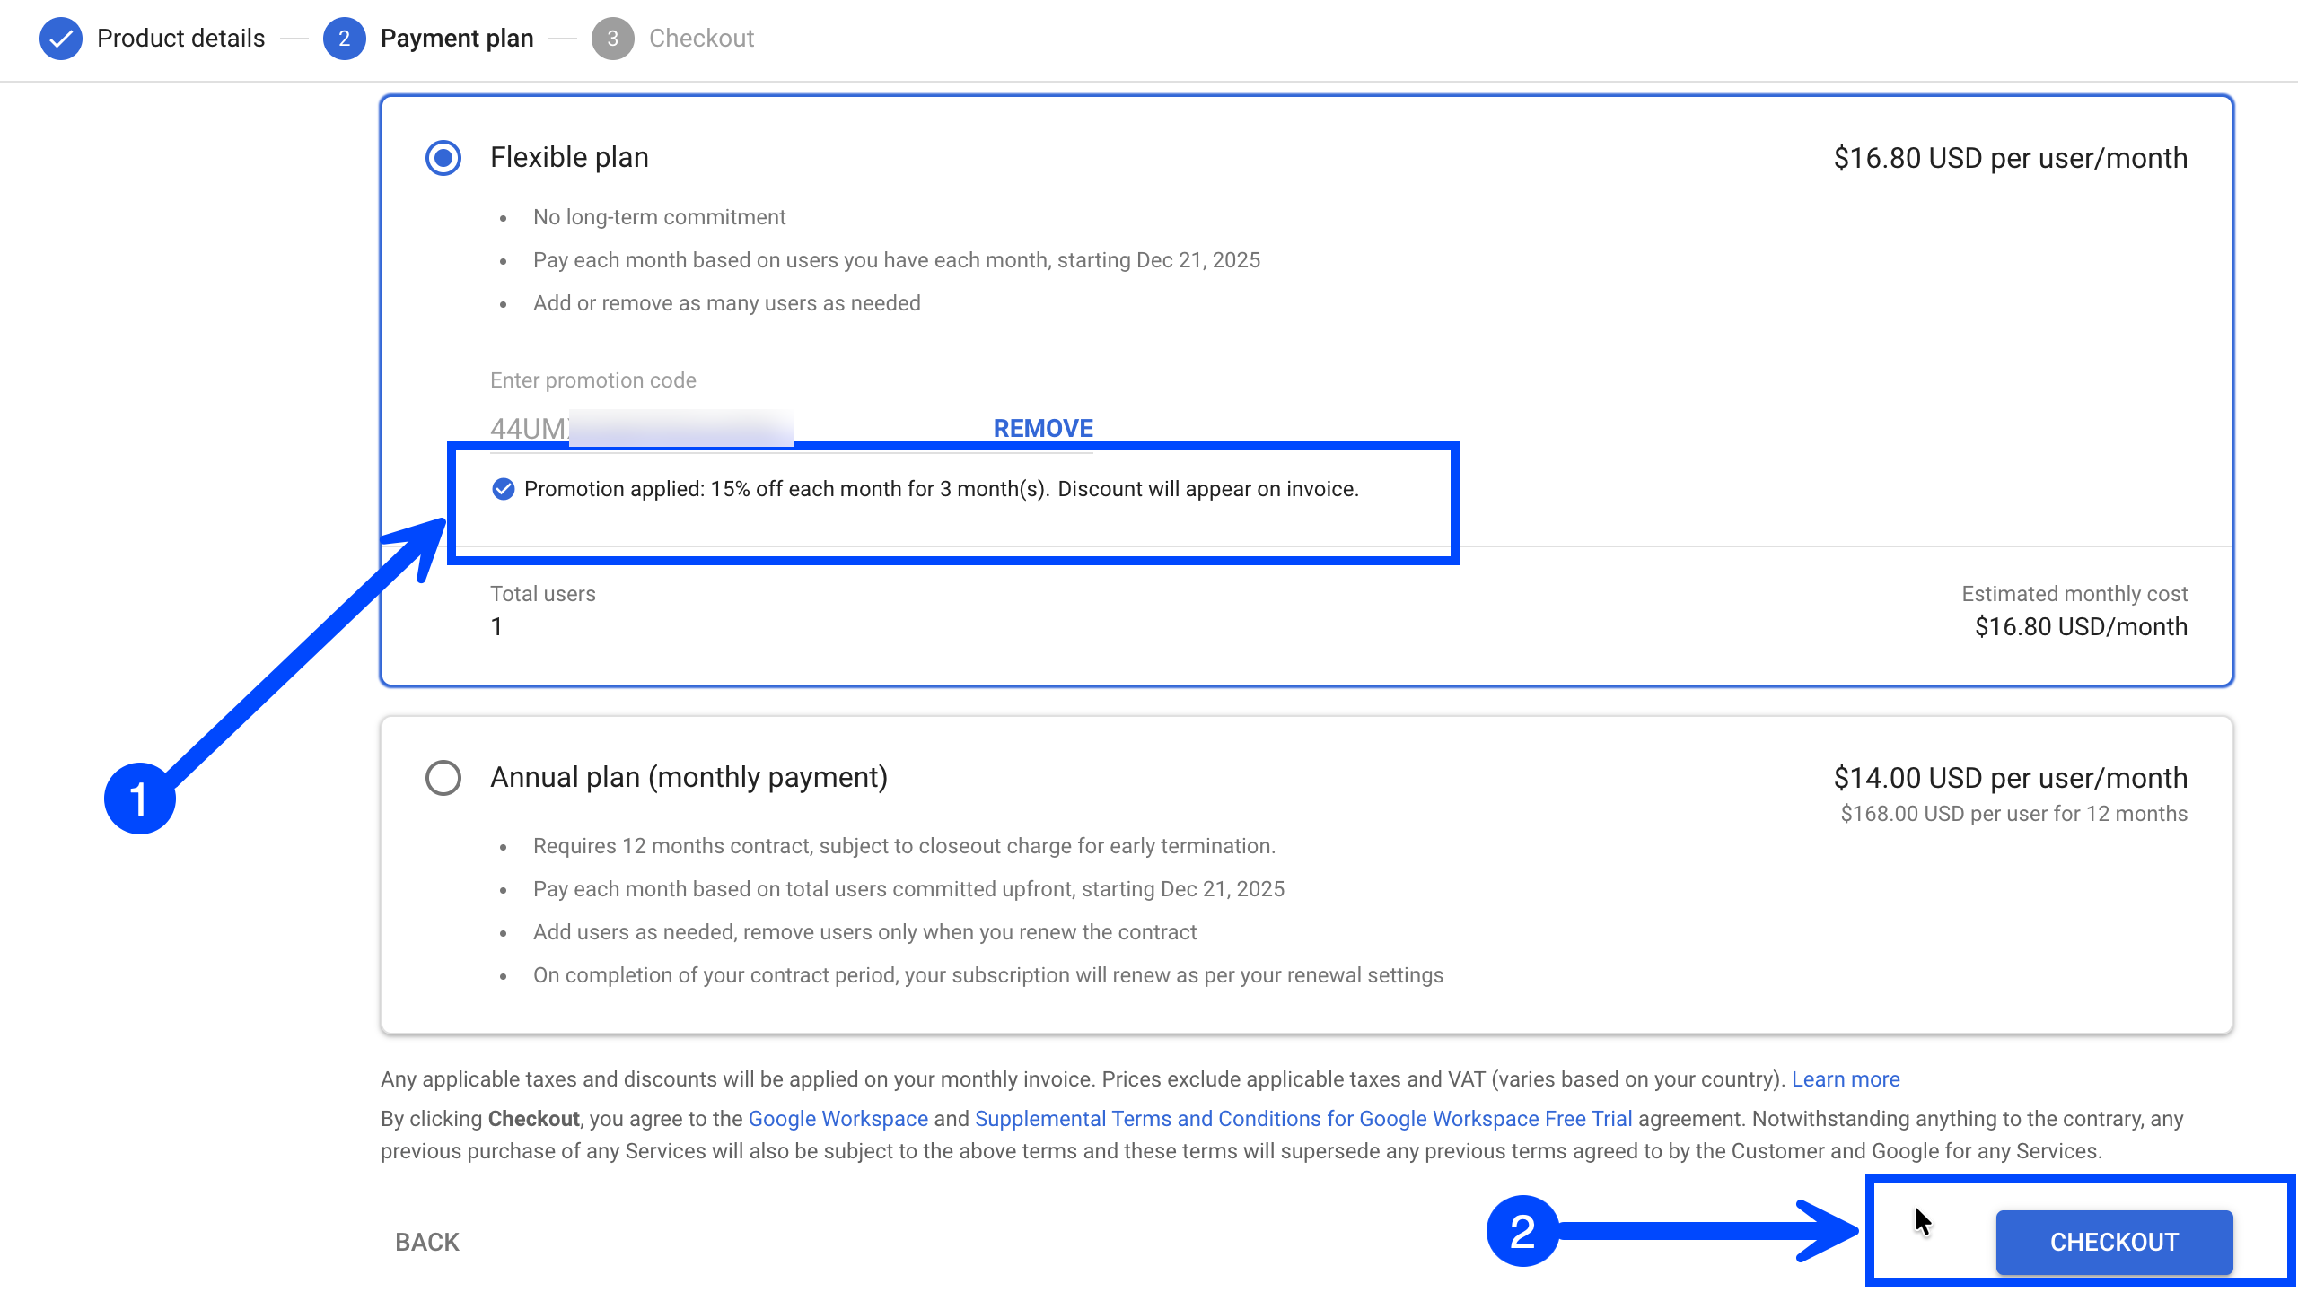This screenshot has height=1292, width=2298.
Task: Click annotation circle number 1
Action: click(139, 798)
